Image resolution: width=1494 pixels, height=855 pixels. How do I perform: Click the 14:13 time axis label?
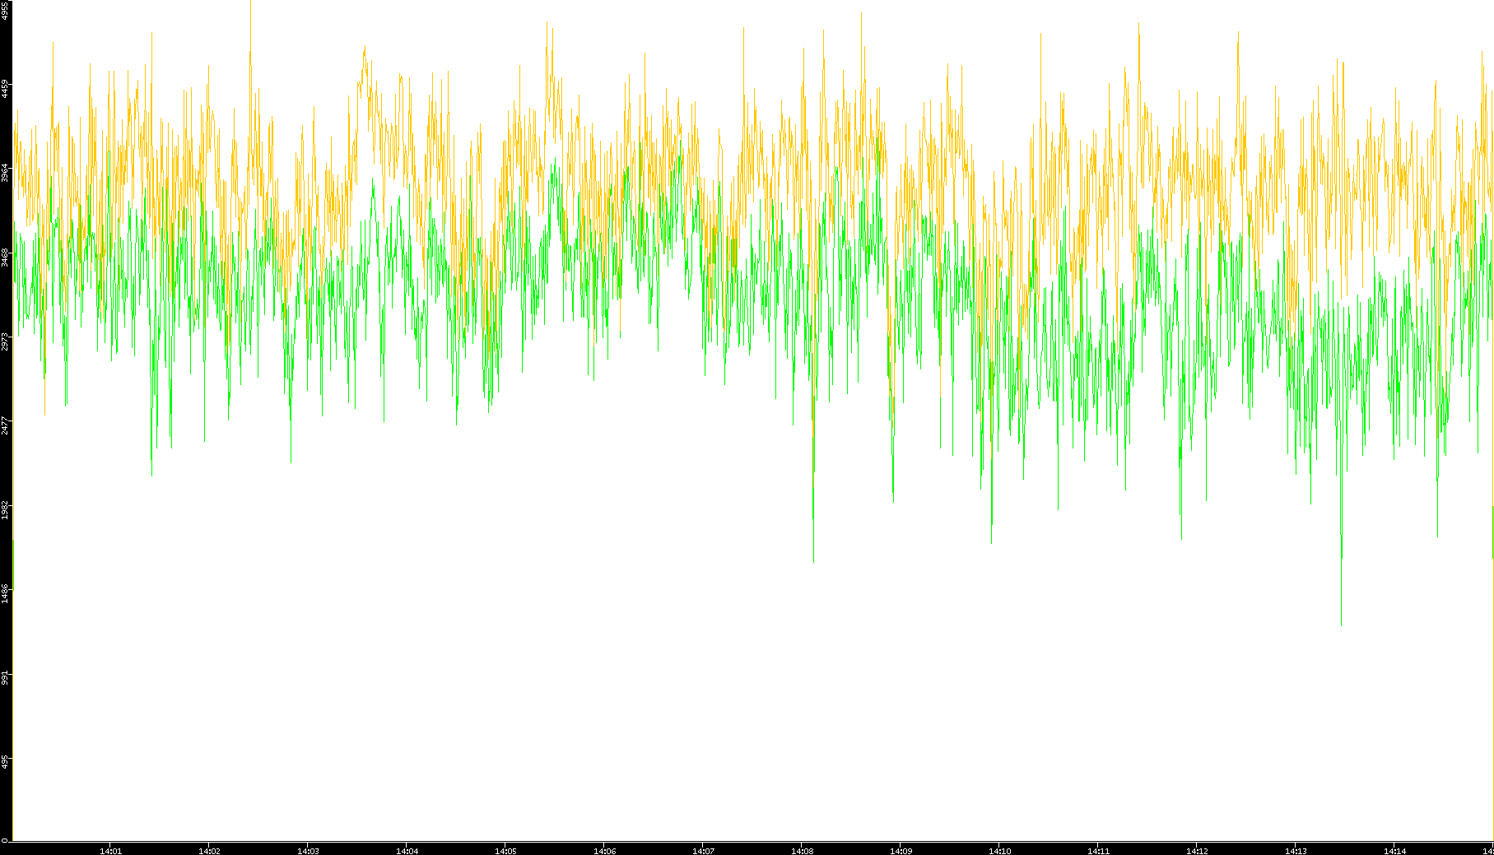pos(1296,851)
